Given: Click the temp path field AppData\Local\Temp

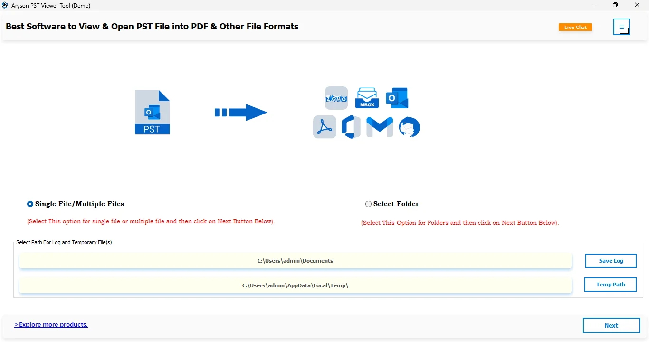Looking at the screenshot, I should point(295,285).
